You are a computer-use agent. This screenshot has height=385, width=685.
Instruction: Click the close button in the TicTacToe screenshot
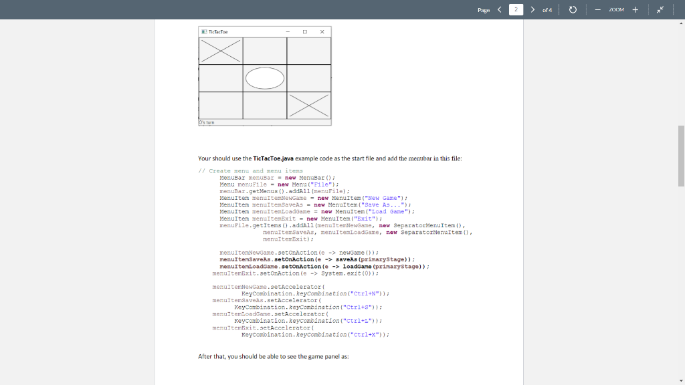pos(322,31)
